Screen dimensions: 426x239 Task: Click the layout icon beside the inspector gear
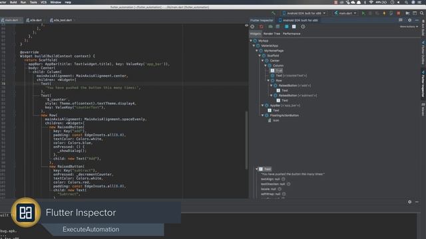(x=401, y=20)
